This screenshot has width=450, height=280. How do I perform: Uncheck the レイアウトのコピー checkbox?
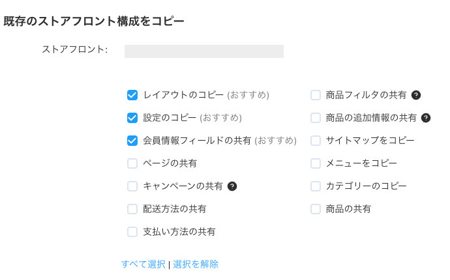tap(132, 95)
